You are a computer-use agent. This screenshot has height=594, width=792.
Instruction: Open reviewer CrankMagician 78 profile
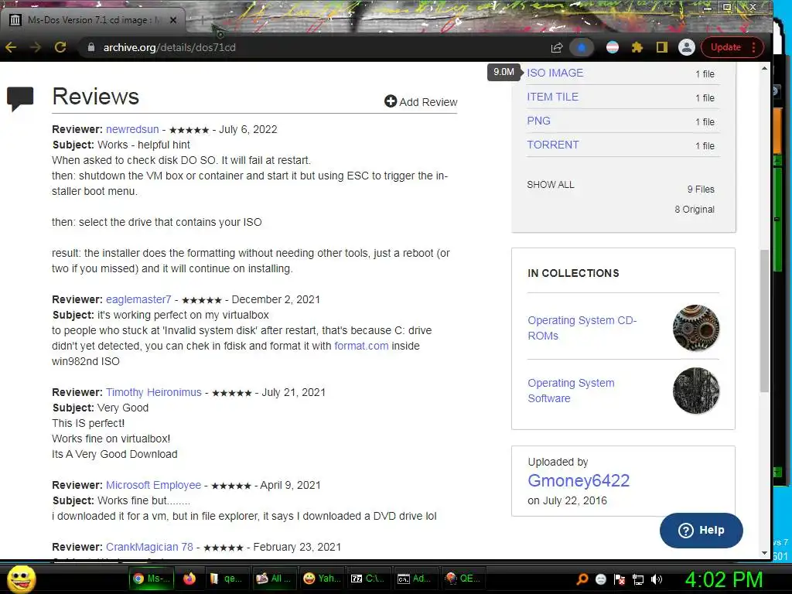(149, 547)
